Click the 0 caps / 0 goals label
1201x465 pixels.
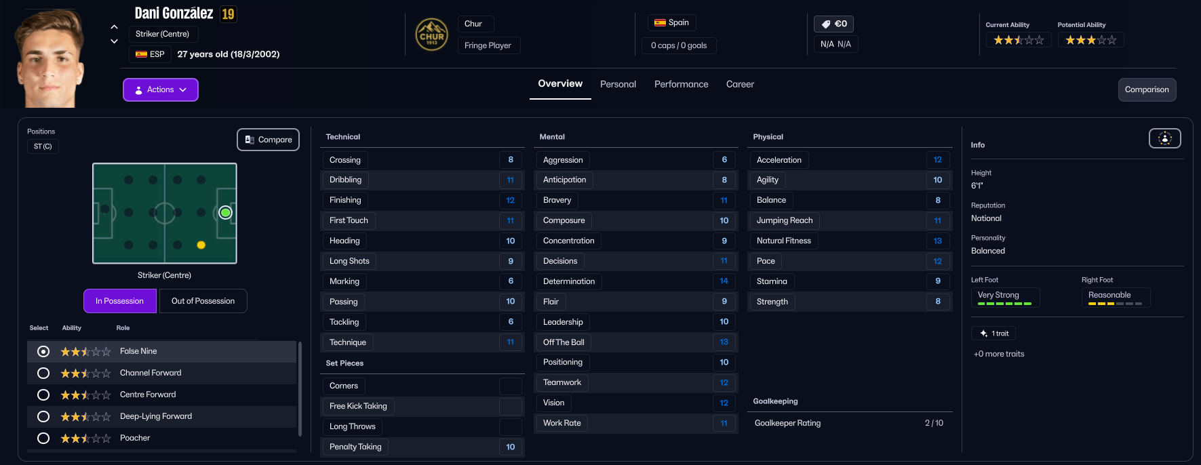[x=679, y=45]
